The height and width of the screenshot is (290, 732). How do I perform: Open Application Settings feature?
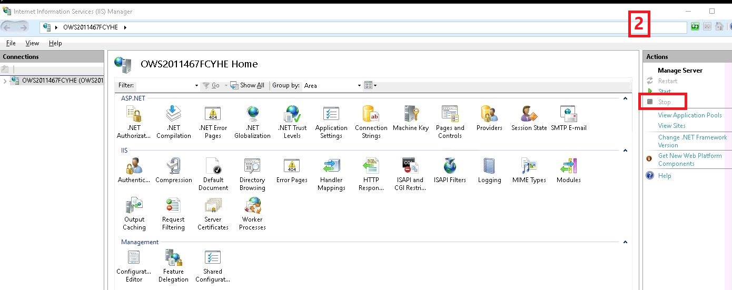(x=331, y=122)
